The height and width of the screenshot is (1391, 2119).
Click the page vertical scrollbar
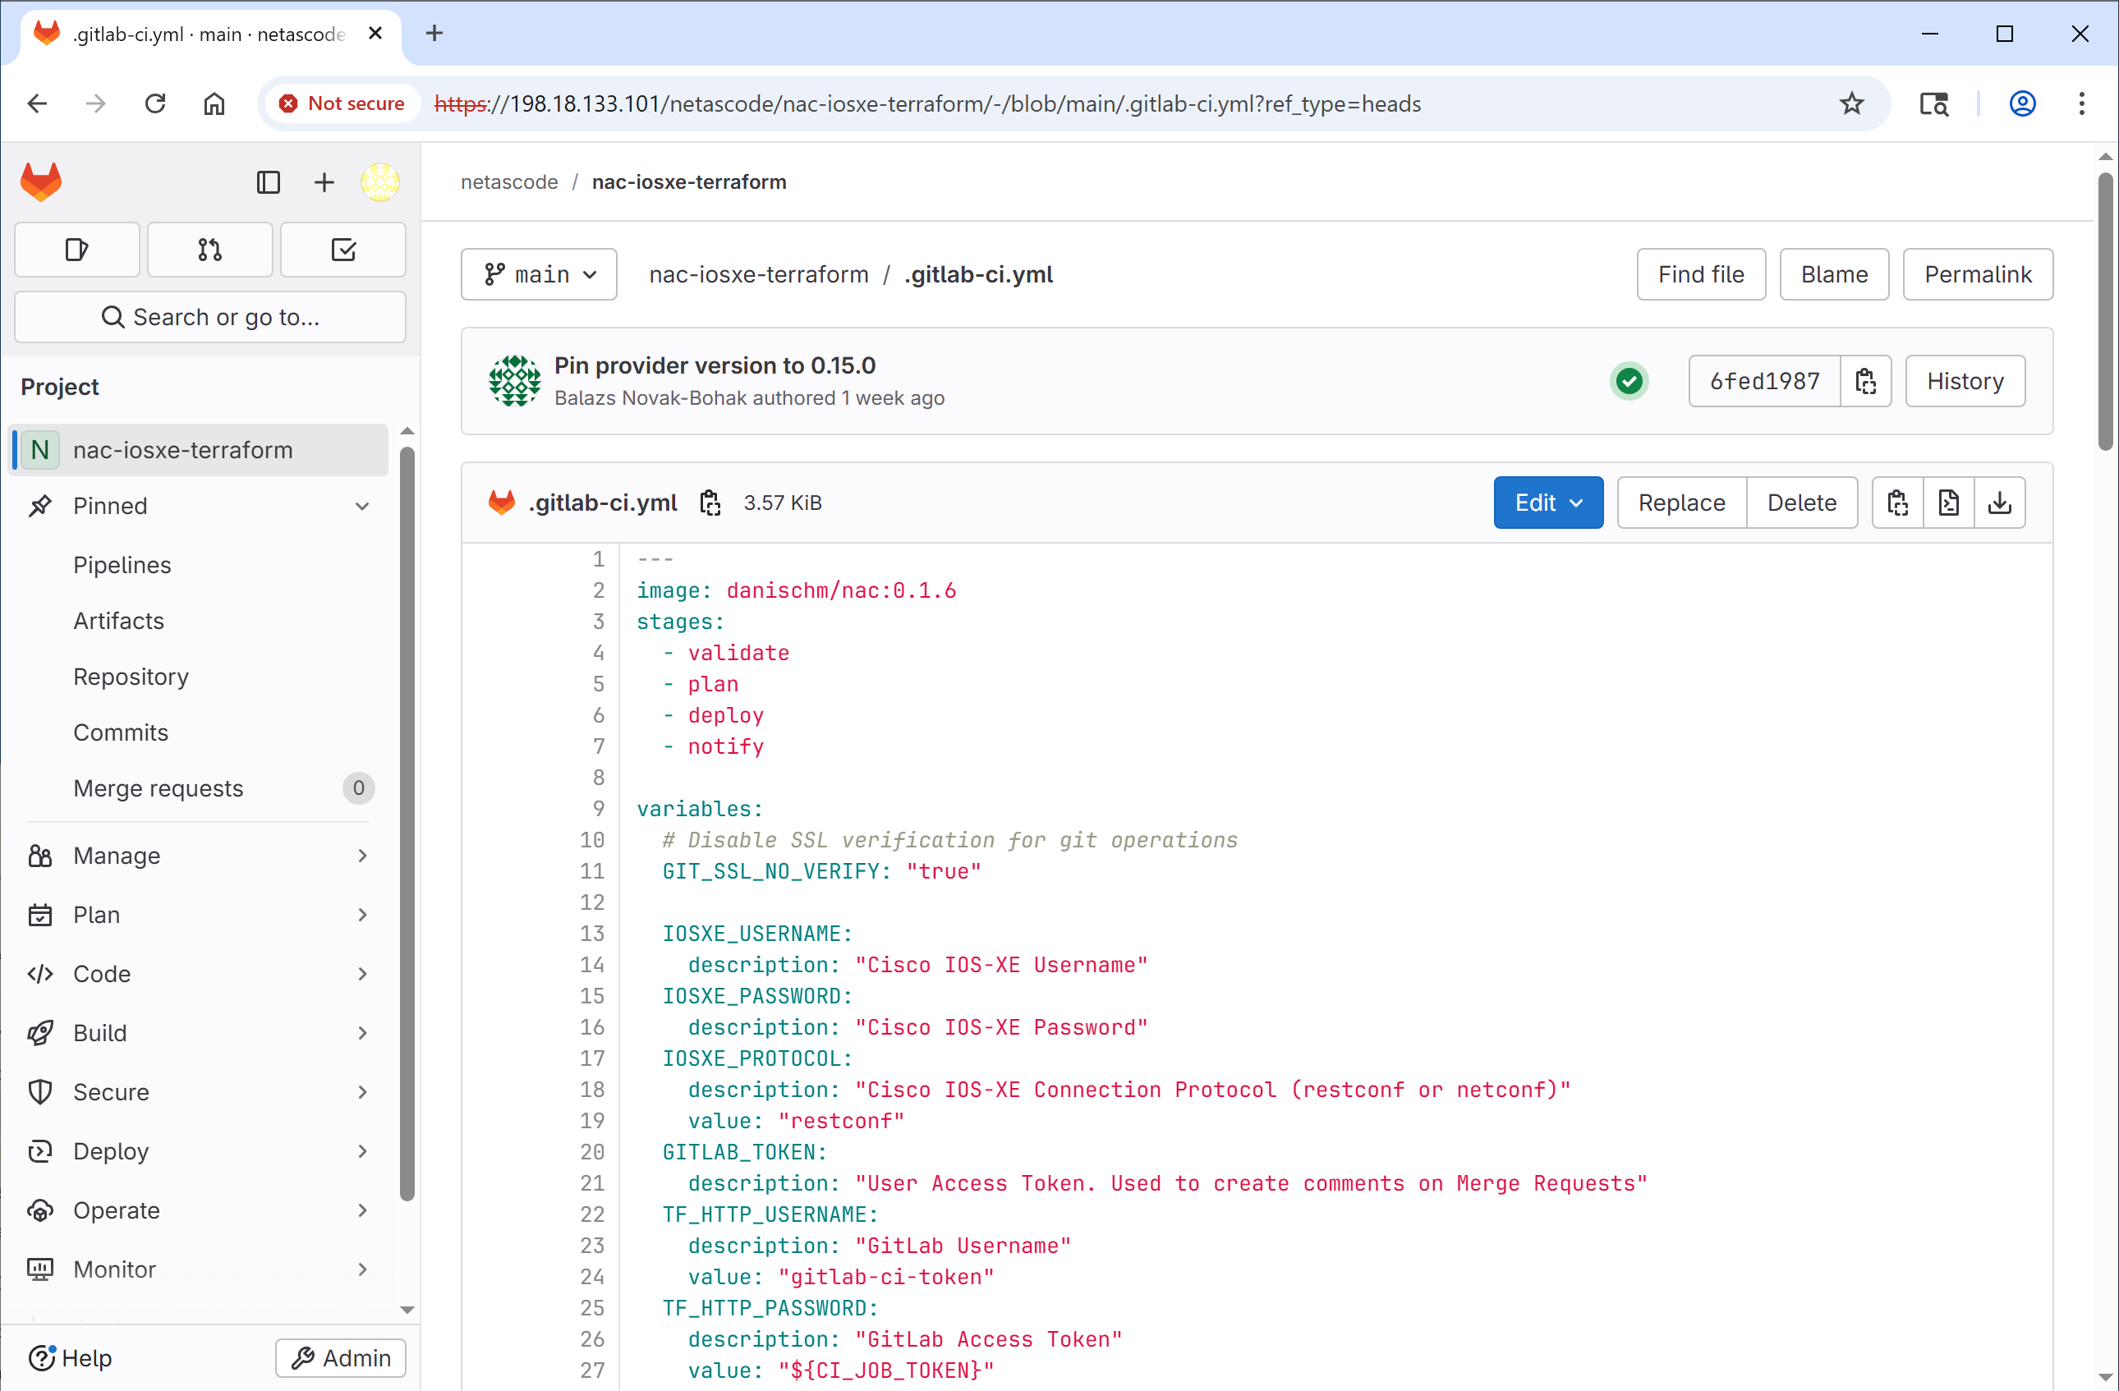click(2105, 311)
